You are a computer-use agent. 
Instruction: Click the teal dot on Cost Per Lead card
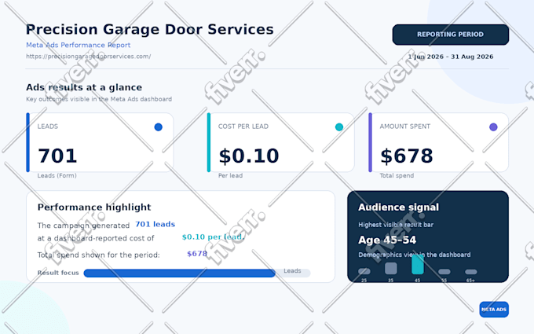[x=339, y=127]
